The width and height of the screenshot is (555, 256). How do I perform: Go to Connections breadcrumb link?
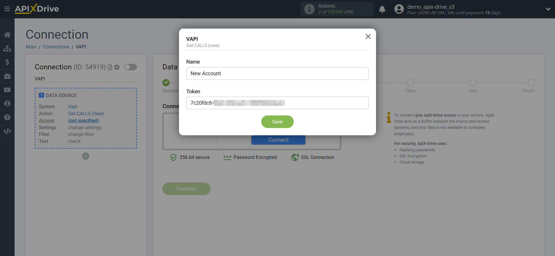[x=56, y=47]
